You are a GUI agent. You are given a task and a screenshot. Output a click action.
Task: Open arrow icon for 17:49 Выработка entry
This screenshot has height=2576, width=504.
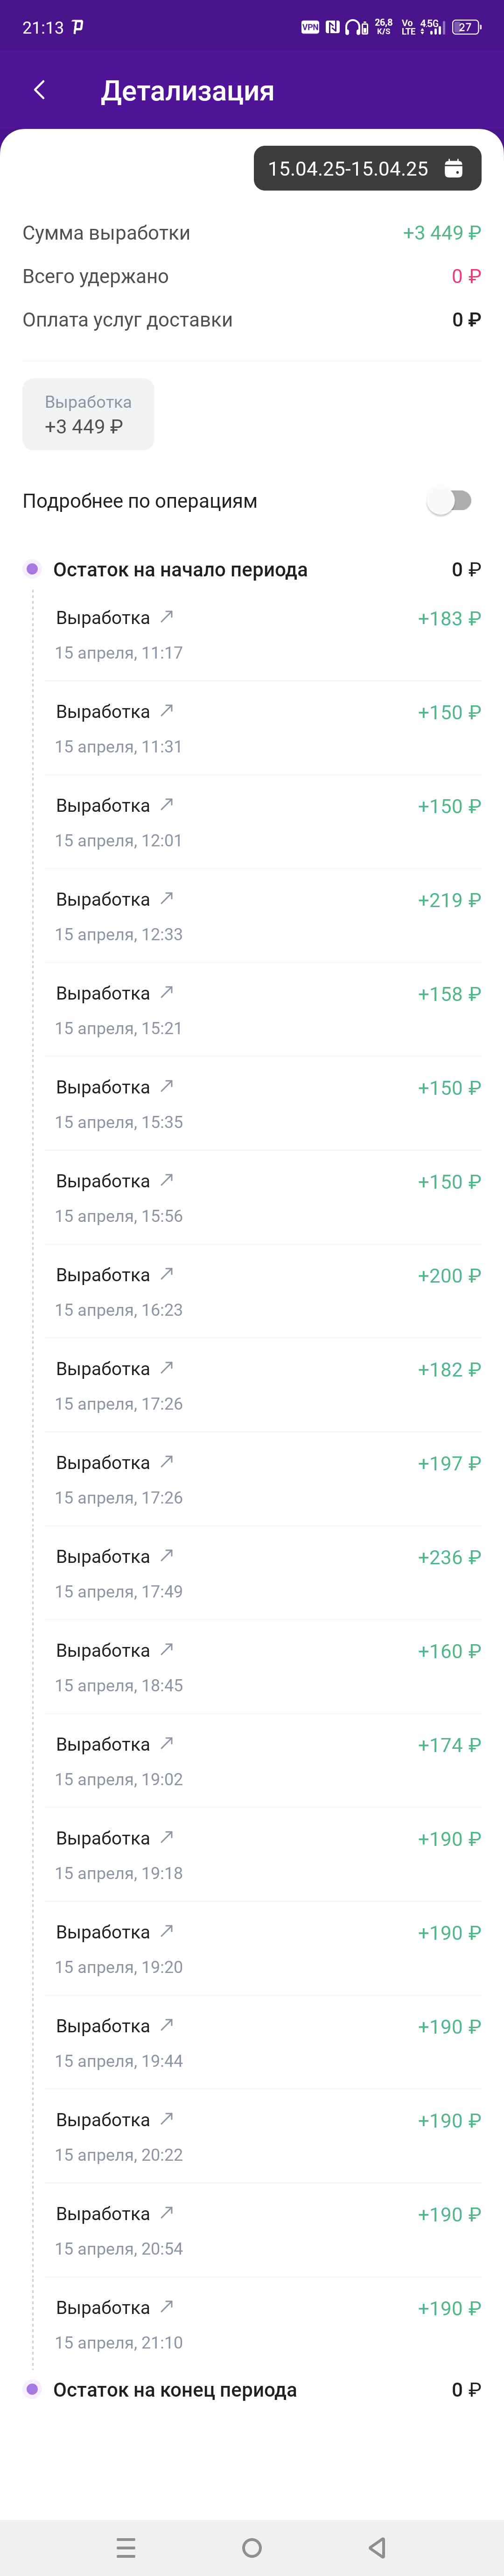click(x=167, y=1555)
